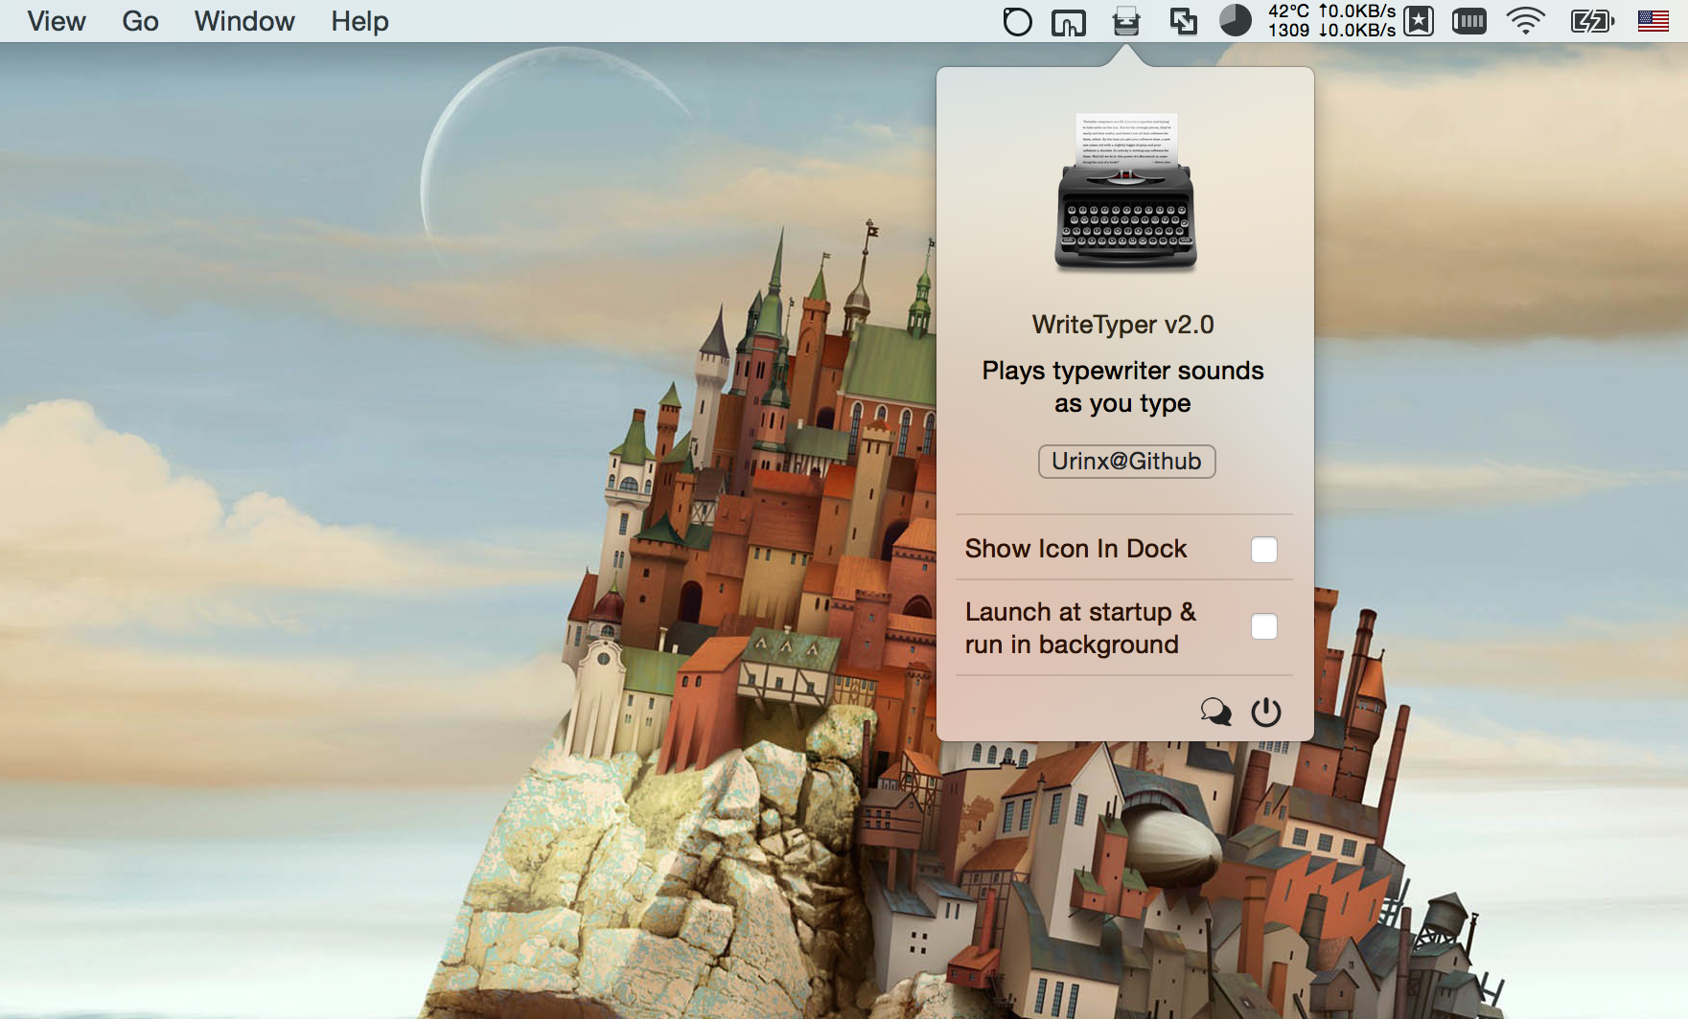Open the View menu
Viewport: 1688px width, 1019px height.
click(x=57, y=21)
